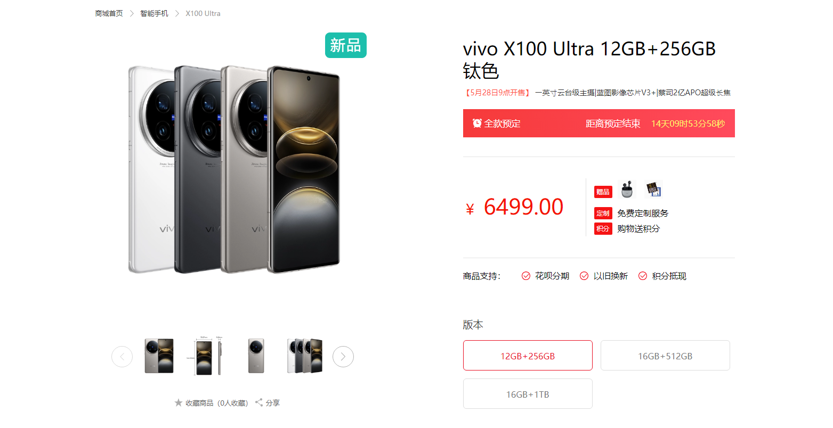833x428 pixels.
Task: Click the alarm clock icon beside 全款预定
Action: (477, 123)
